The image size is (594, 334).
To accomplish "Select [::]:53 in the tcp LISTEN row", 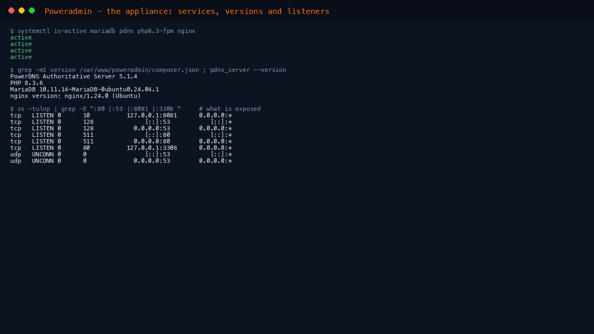I will 158,122.
